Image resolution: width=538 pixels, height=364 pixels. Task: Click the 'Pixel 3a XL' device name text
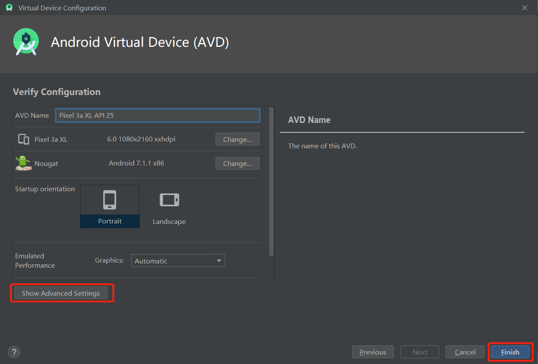[51, 140]
